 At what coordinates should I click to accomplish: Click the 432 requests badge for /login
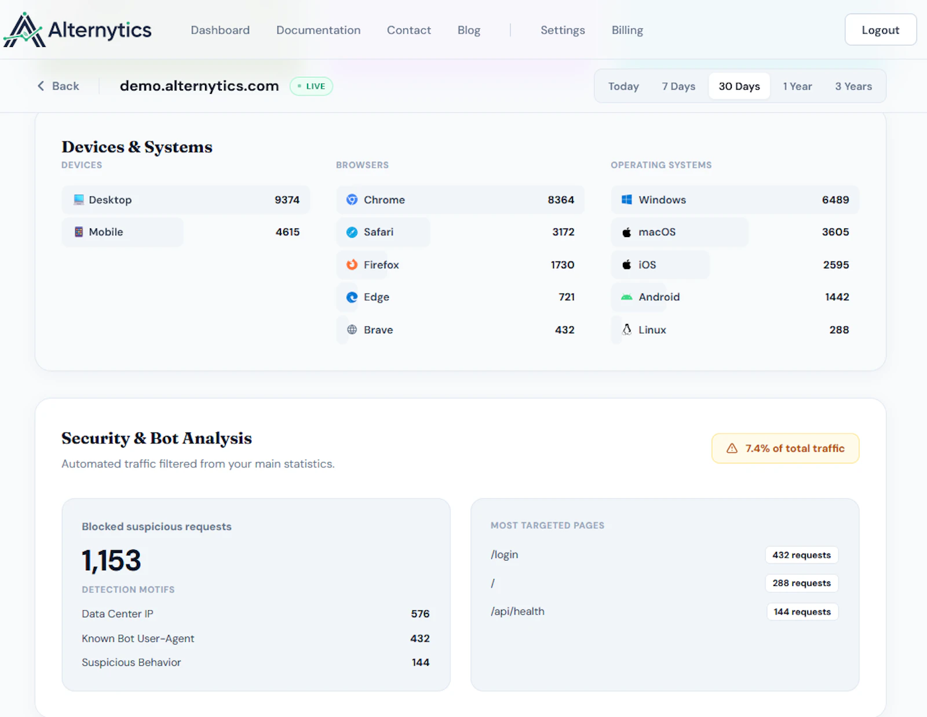(x=801, y=555)
